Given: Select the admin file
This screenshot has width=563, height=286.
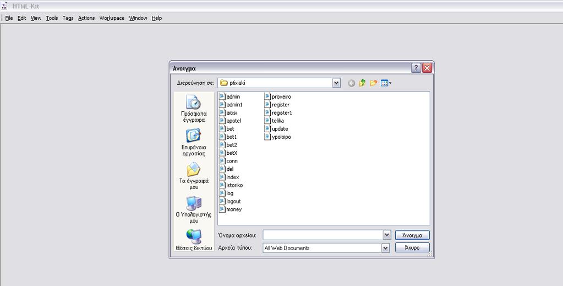Looking at the screenshot, I should tap(230, 96).
